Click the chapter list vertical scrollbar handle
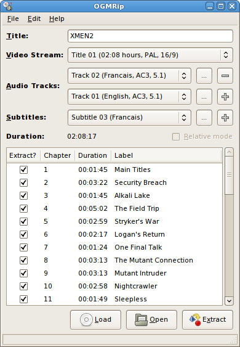Viewport: 240px width, 347px height. pyautogui.click(x=229, y=175)
